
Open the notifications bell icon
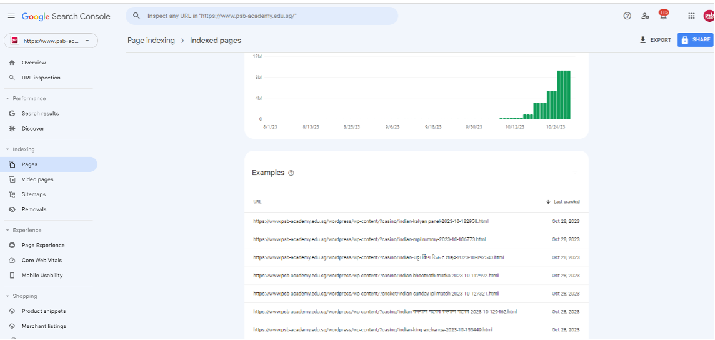click(662, 16)
